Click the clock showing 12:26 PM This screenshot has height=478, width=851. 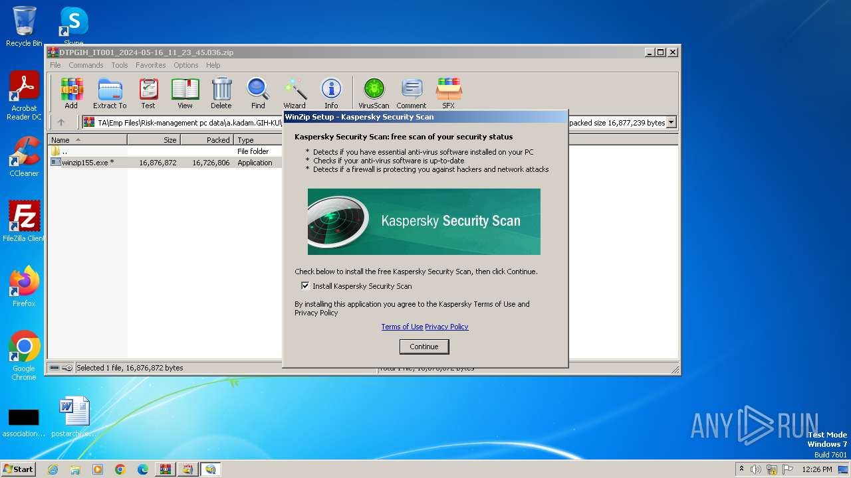(817, 469)
